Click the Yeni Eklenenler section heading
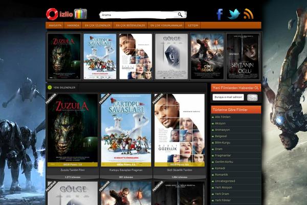 click(64, 88)
